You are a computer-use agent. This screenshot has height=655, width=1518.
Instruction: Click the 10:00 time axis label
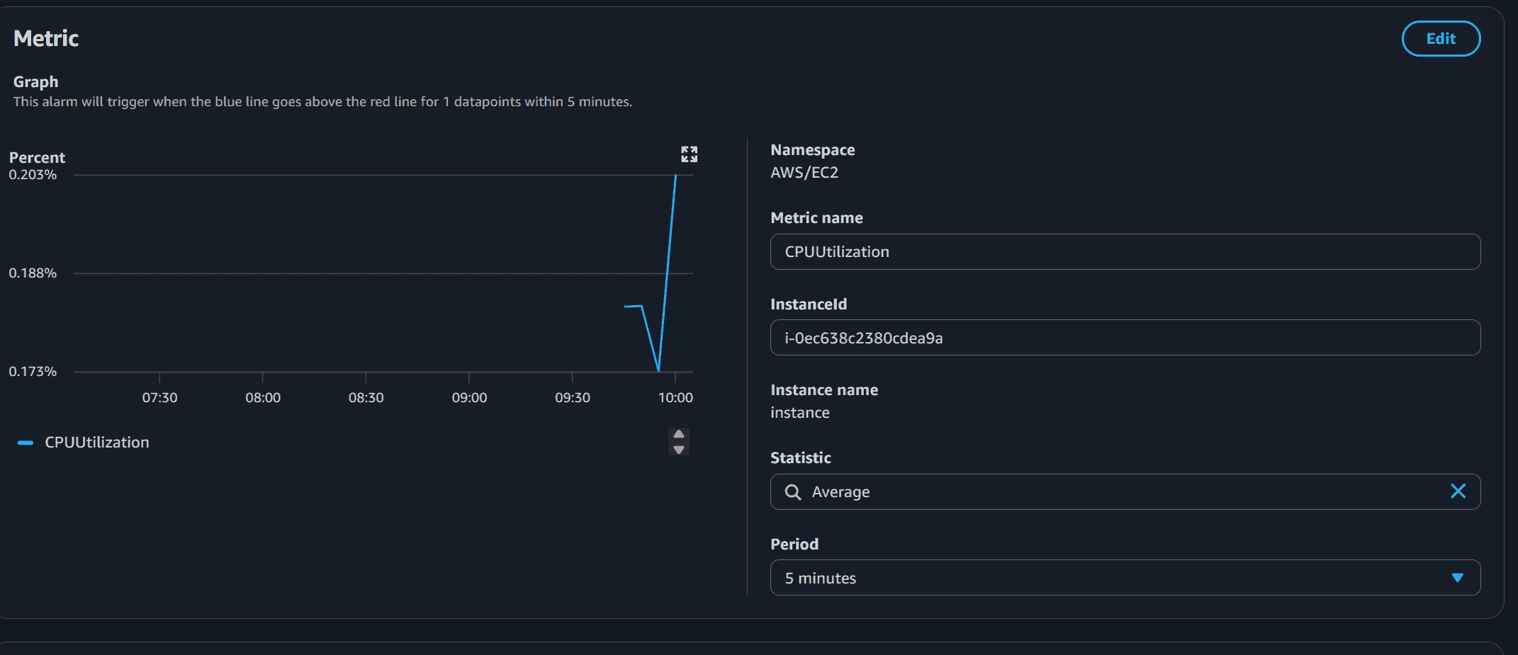coord(675,398)
